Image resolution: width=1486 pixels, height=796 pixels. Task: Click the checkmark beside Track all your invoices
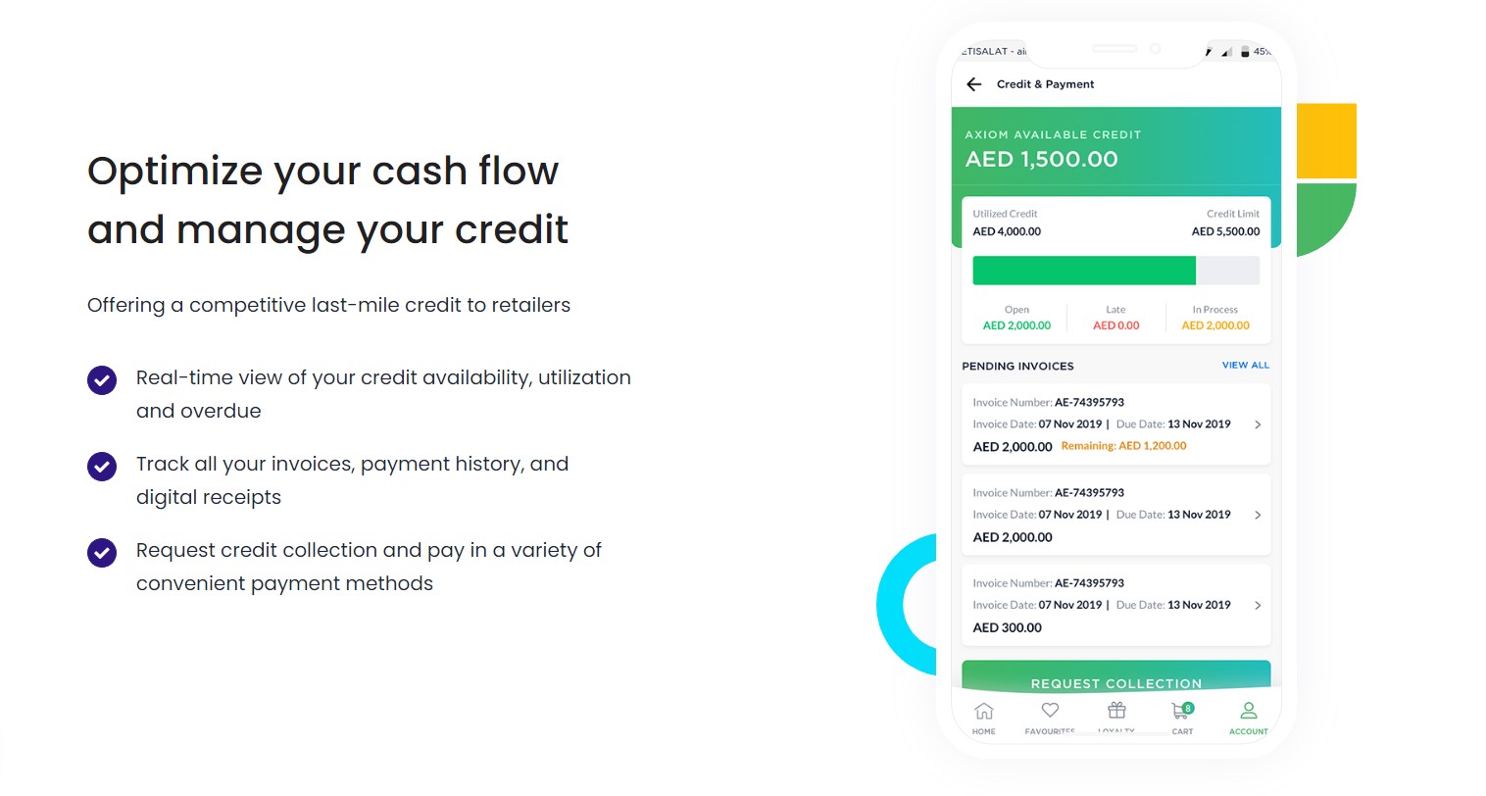(102, 466)
